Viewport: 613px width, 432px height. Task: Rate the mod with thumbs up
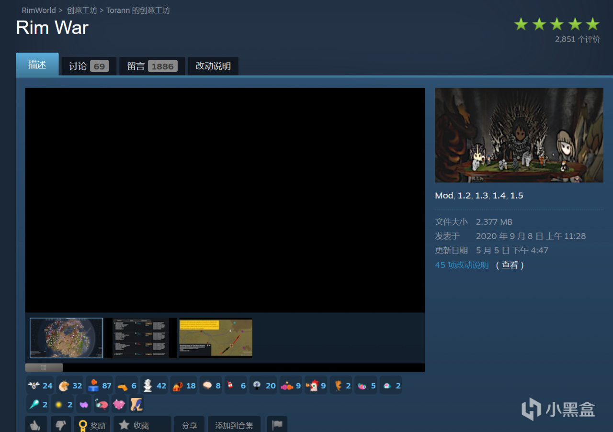(x=36, y=424)
